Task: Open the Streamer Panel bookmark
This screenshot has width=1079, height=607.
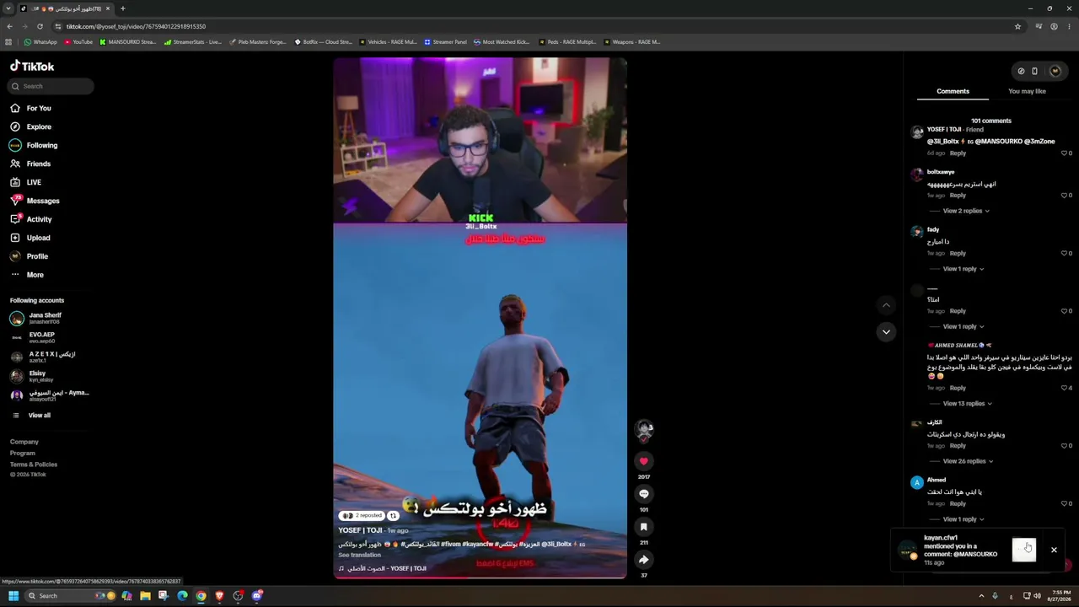Action: tap(445, 41)
